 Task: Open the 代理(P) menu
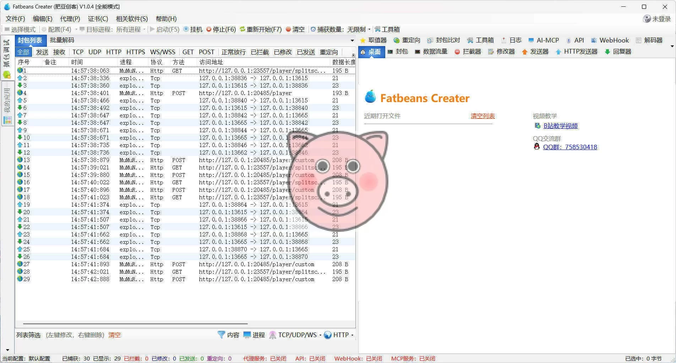click(x=70, y=19)
